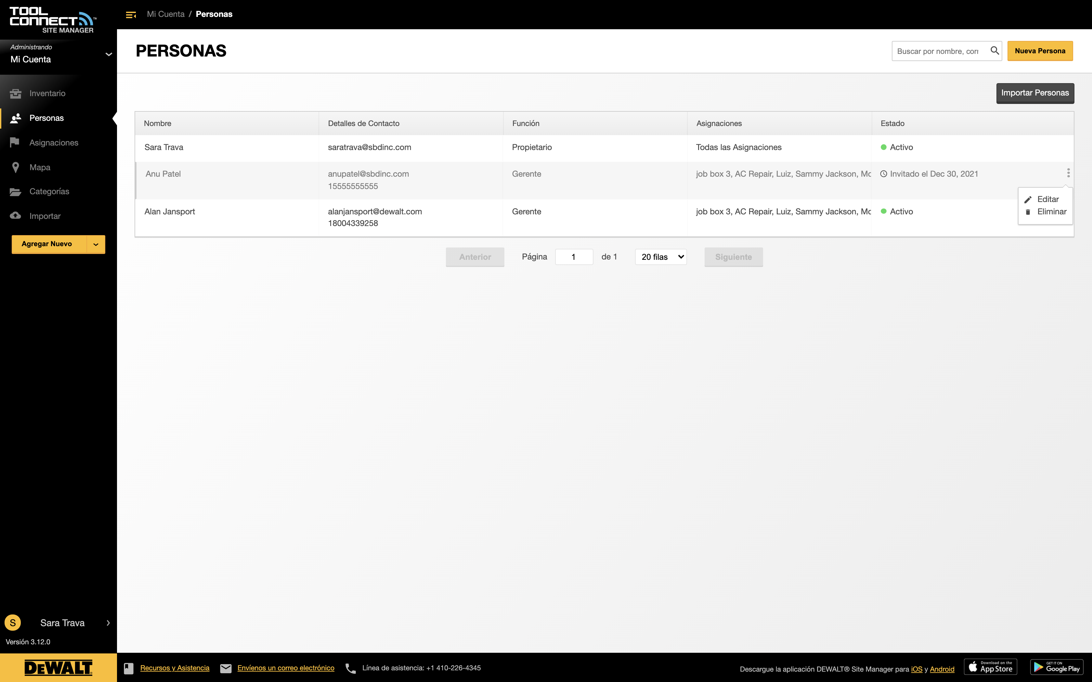Follow the Android download link
1092x682 pixels.
pos(942,669)
